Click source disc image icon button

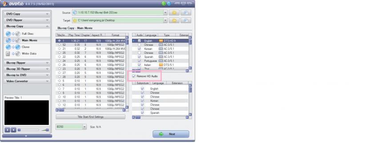pyautogui.click(x=186, y=13)
